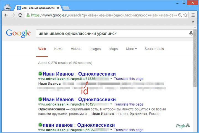Open Search tools options
The height and width of the screenshot is (133, 199).
[x=154, y=49]
